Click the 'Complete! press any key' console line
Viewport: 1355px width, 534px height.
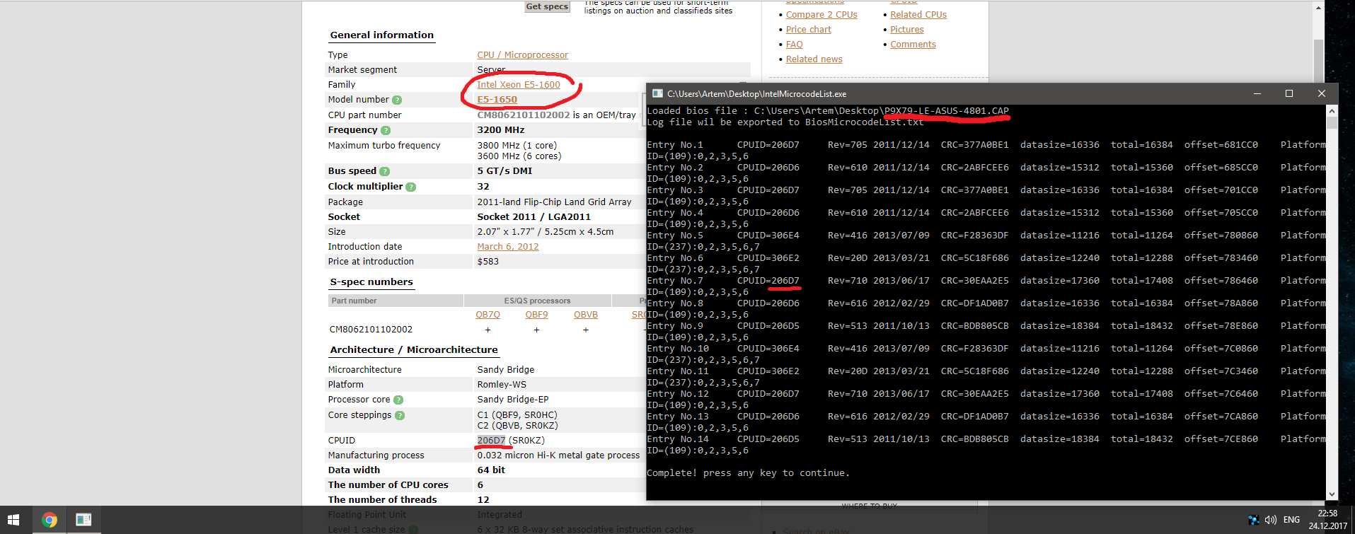(x=748, y=473)
